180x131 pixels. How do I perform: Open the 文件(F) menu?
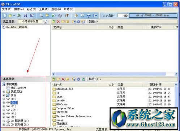[7, 9]
